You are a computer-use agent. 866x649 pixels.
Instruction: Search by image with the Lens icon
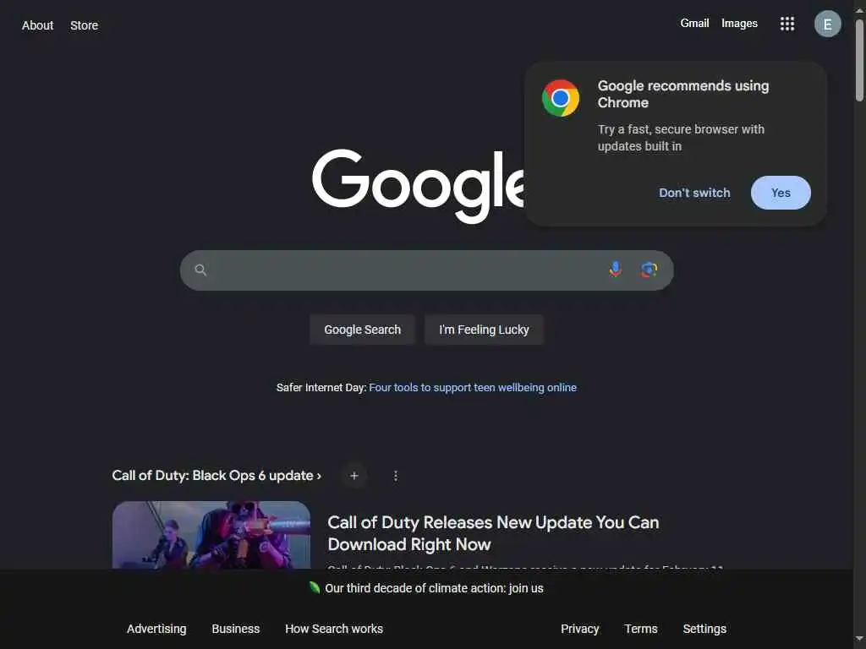click(649, 270)
